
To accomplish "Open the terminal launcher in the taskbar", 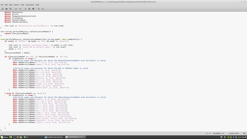I will pos(15,137).
